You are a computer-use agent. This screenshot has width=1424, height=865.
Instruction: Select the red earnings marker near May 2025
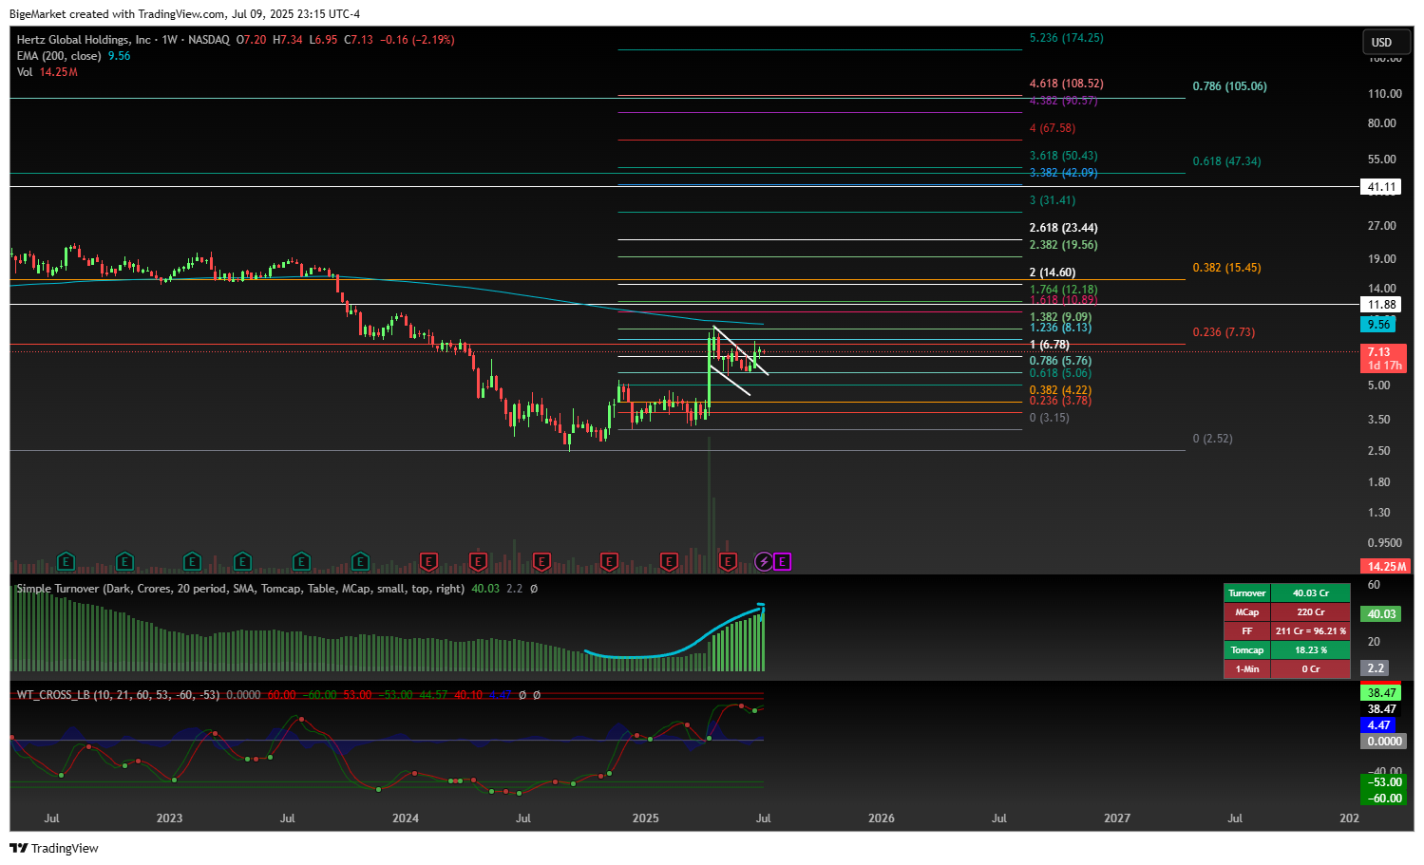(728, 562)
